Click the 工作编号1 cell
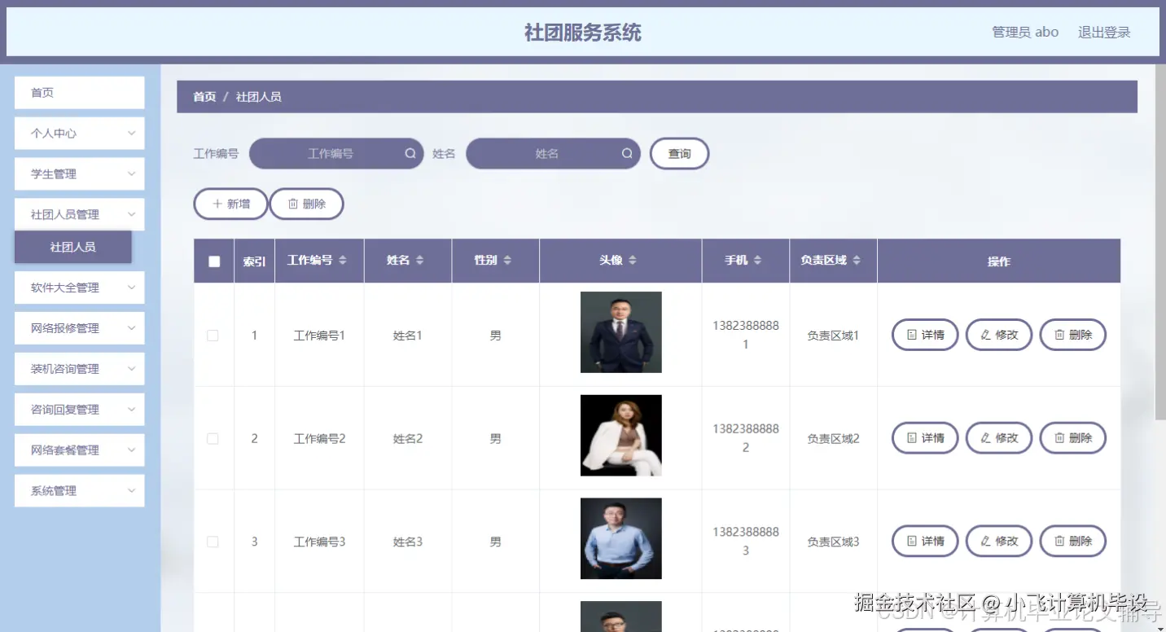1166x632 pixels. (319, 336)
